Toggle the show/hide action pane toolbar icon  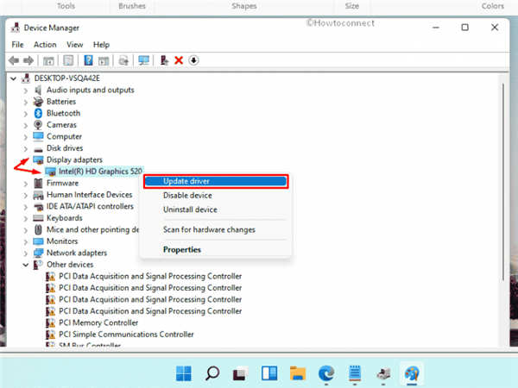tap(104, 60)
